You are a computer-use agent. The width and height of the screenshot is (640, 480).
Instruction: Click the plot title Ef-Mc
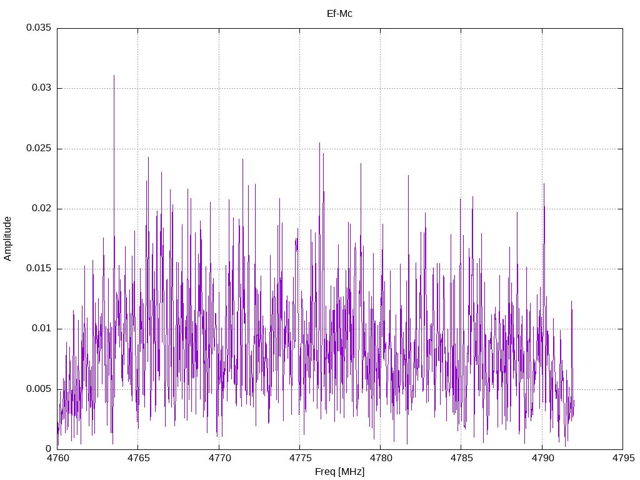tap(339, 14)
